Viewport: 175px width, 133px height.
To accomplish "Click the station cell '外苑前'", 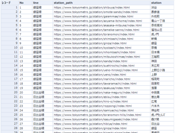I will pos(162,16).
